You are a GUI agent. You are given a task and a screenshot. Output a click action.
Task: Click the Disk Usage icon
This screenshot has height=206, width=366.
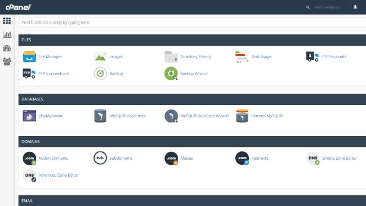[242, 57]
